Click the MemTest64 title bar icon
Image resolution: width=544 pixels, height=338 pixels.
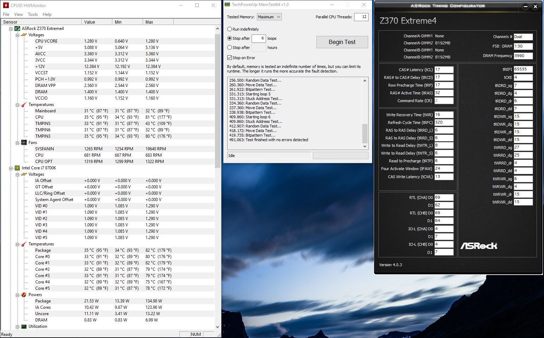227,5
